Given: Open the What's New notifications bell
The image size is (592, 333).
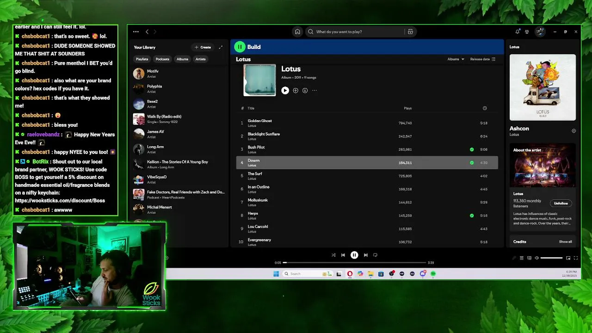Looking at the screenshot, I should click(x=517, y=31).
